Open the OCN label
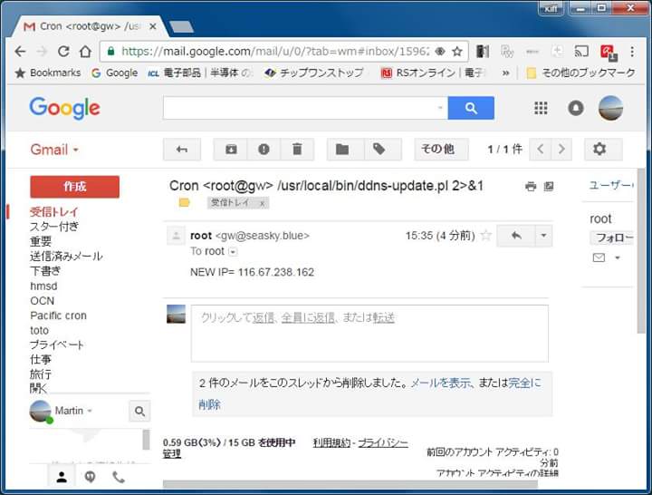The image size is (652, 495). (x=42, y=301)
